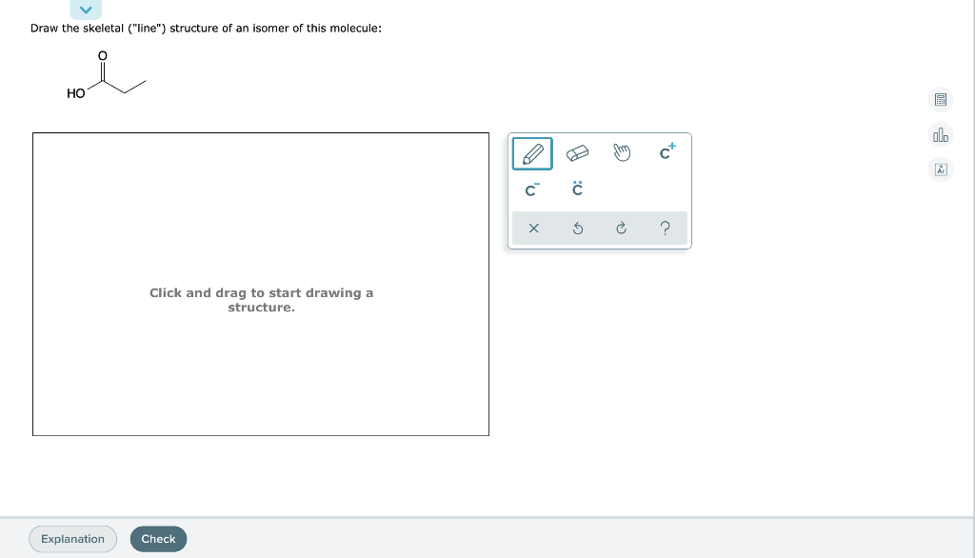Click the carboxylic acid molecule image
The width and height of the screenshot is (975, 558).
click(x=105, y=78)
